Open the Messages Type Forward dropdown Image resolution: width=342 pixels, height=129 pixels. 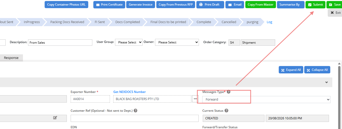[266, 100]
